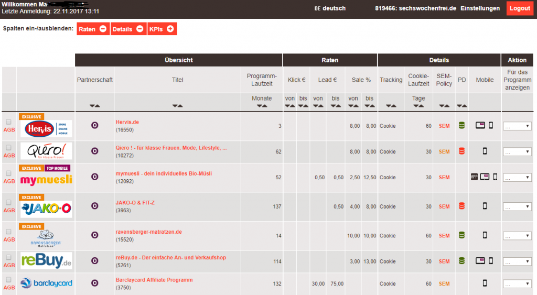Open the Barclaycard Affiliate Programm link
This screenshot has height=295, width=537.
(x=154, y=280)
